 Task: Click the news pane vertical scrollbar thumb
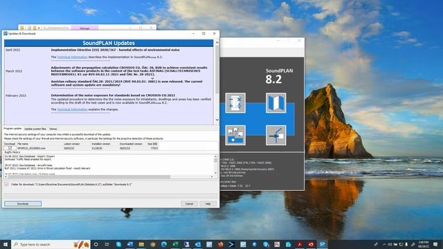[217, 69]
